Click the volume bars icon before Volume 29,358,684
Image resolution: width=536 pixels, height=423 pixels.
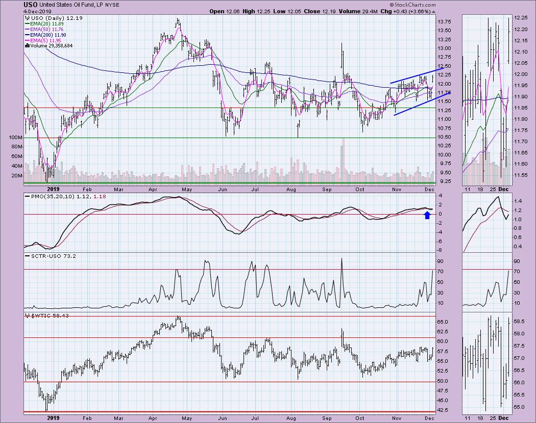point(28,46)
